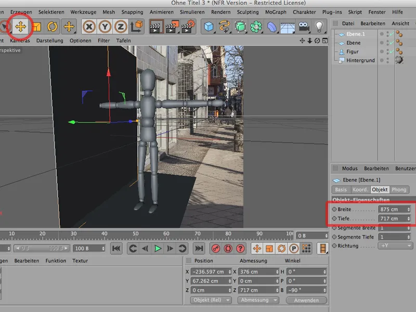Select the Rotate tool

[x=53, y=27]
